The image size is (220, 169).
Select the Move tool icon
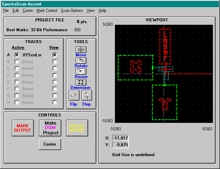coord(81,50)
